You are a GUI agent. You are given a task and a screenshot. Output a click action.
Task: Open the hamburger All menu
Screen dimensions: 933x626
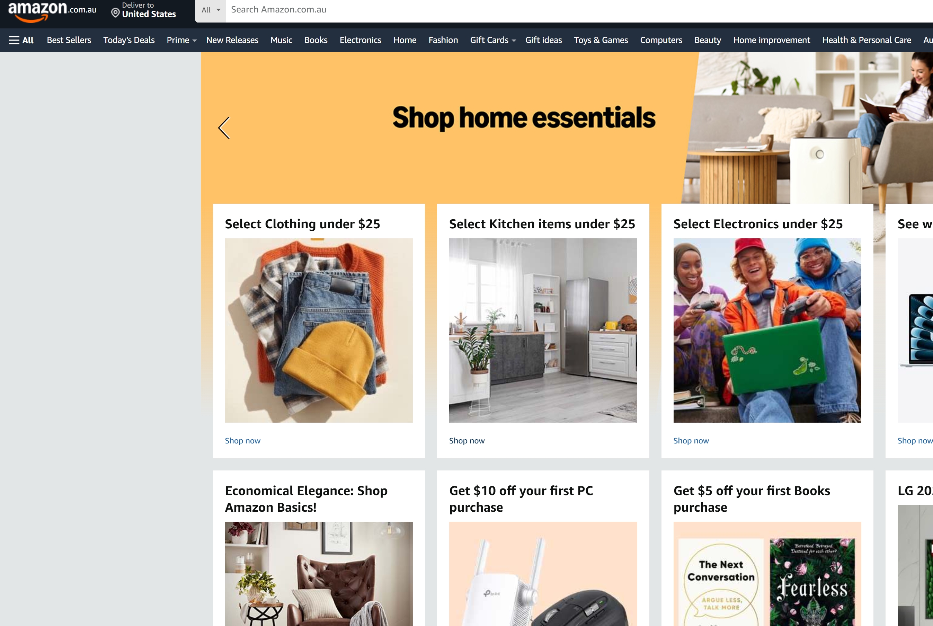coord(21,40)
